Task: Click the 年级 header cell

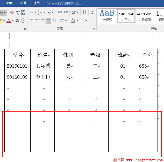Action: [95, 55]
